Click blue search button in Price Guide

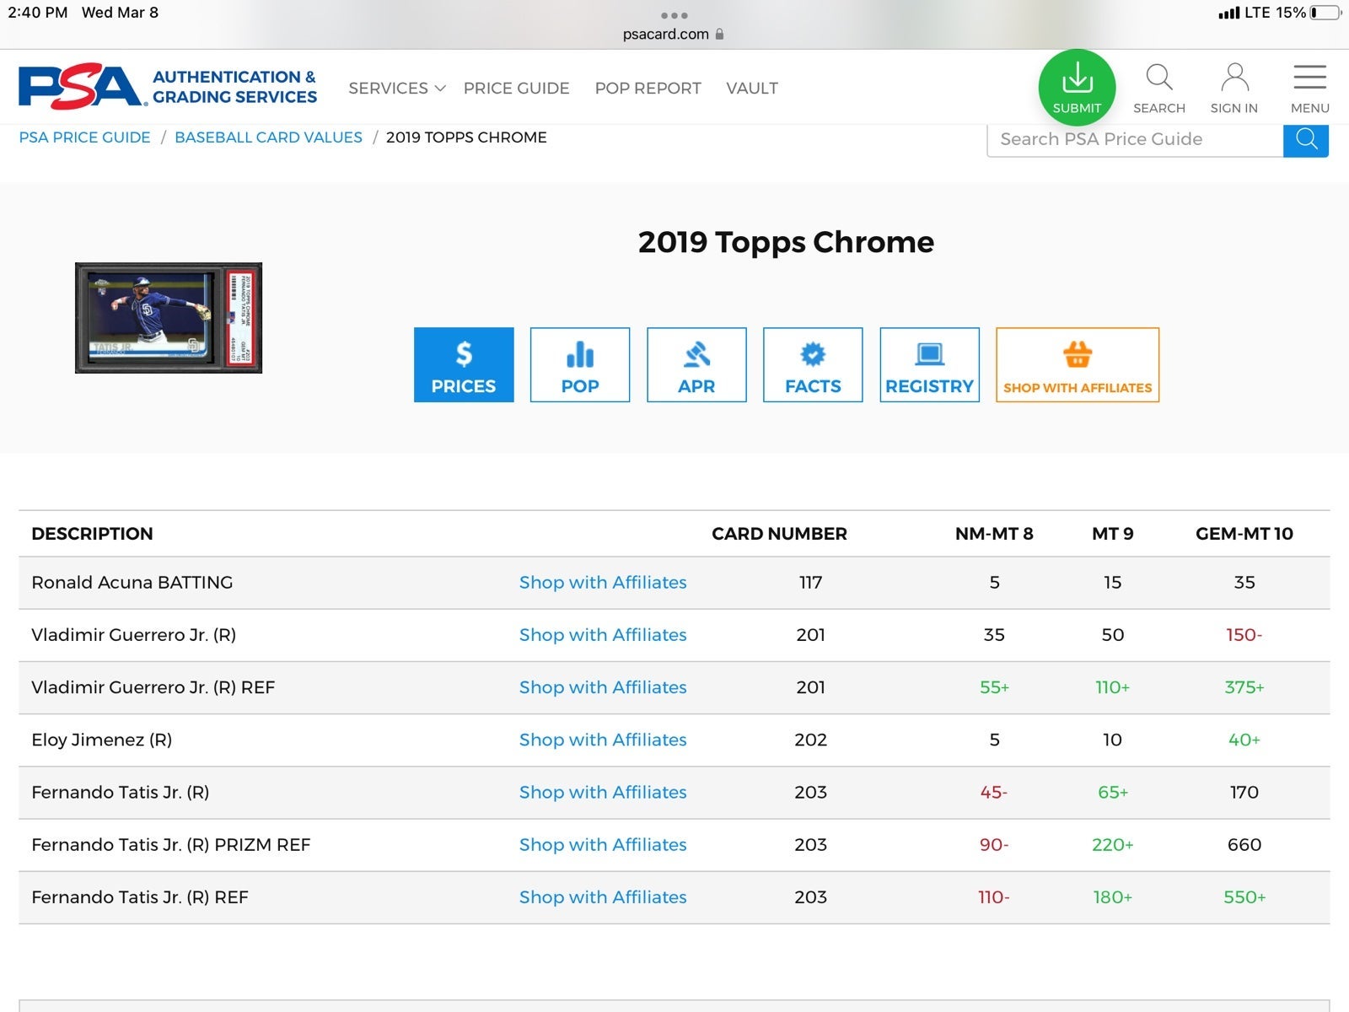click(x=1306, y=139)
